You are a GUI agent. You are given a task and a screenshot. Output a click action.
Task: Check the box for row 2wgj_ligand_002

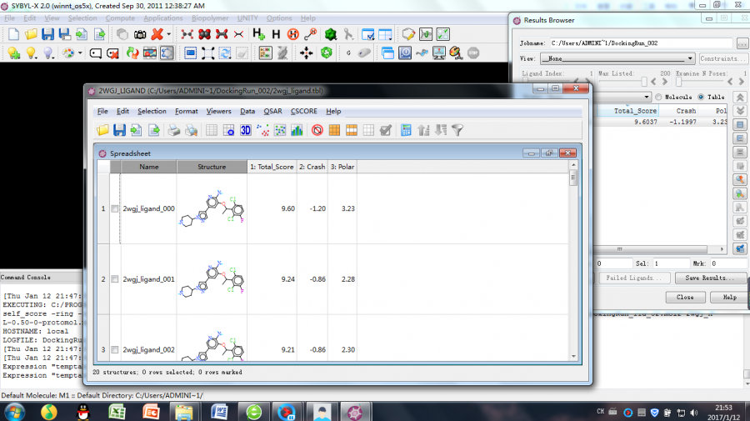(115, 349)
